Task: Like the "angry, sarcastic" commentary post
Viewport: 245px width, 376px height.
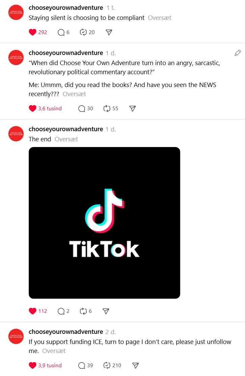Action: click(x=33, y=109)
